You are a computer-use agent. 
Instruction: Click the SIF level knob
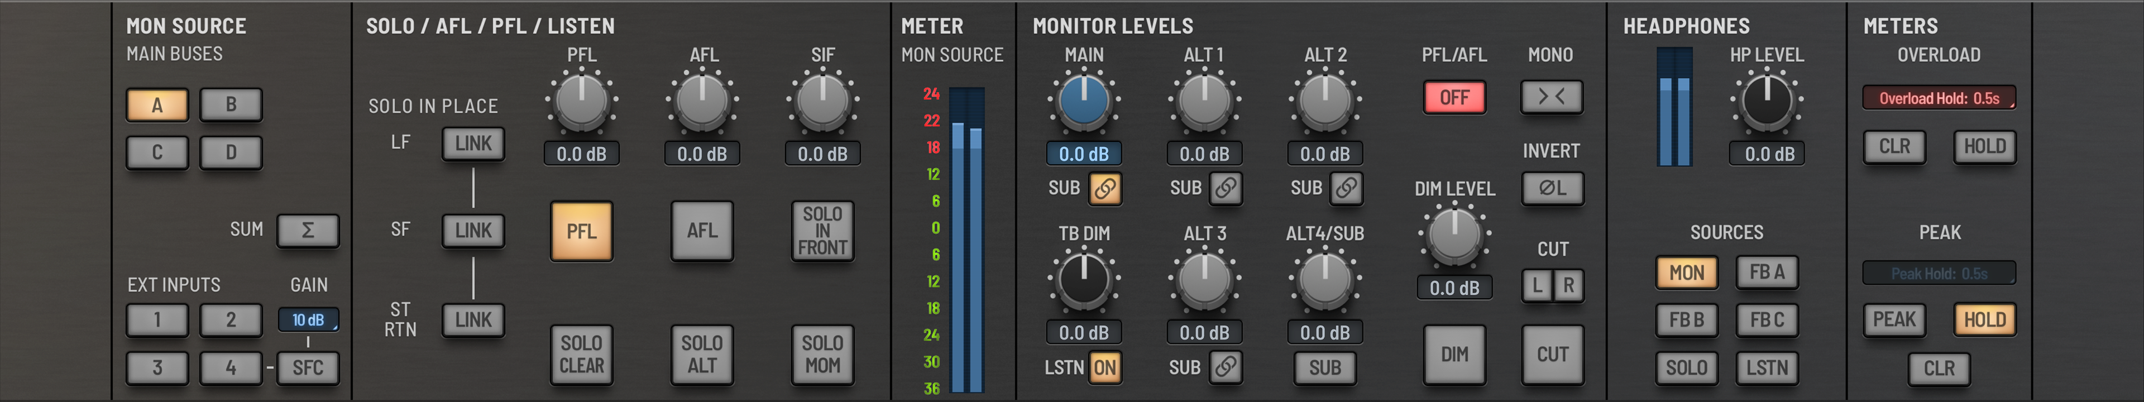tap(823, 102)
